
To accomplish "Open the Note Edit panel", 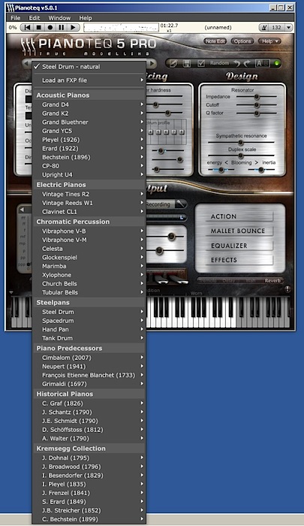I will [x=215, y=41].
